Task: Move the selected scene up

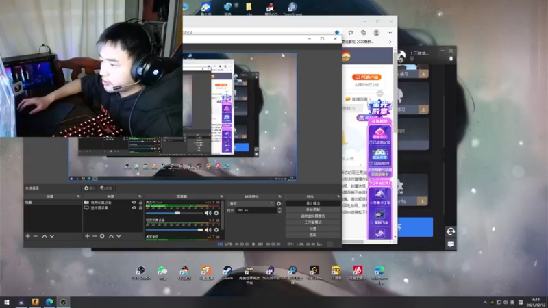Action: point(45,236)
